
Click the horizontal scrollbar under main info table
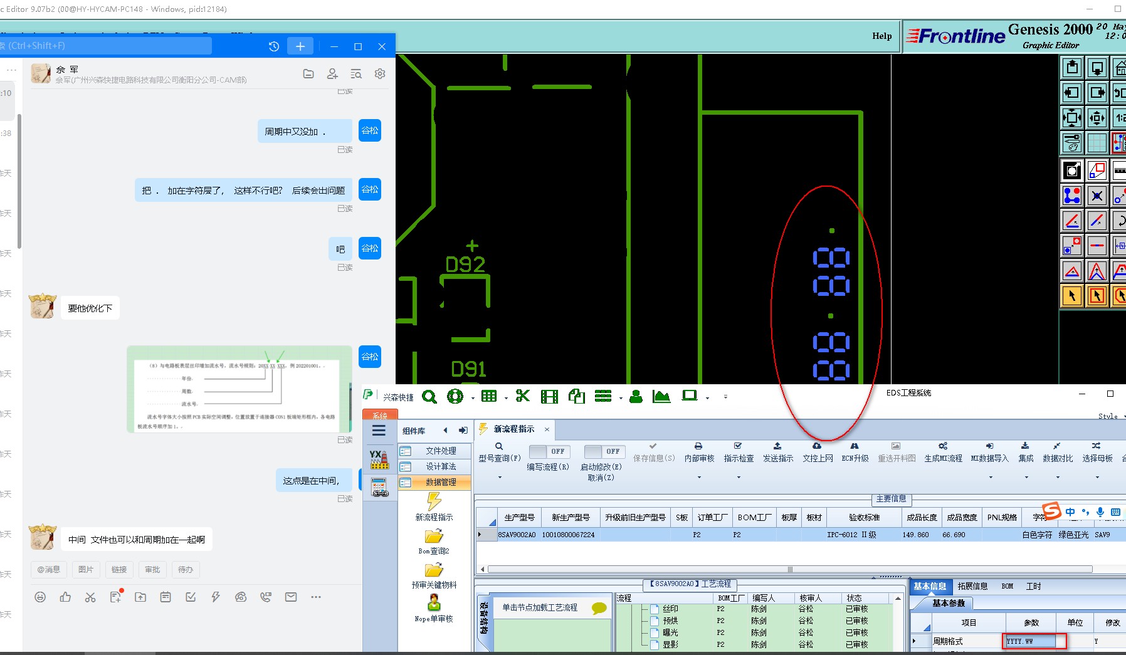click(x=790, y=569)
